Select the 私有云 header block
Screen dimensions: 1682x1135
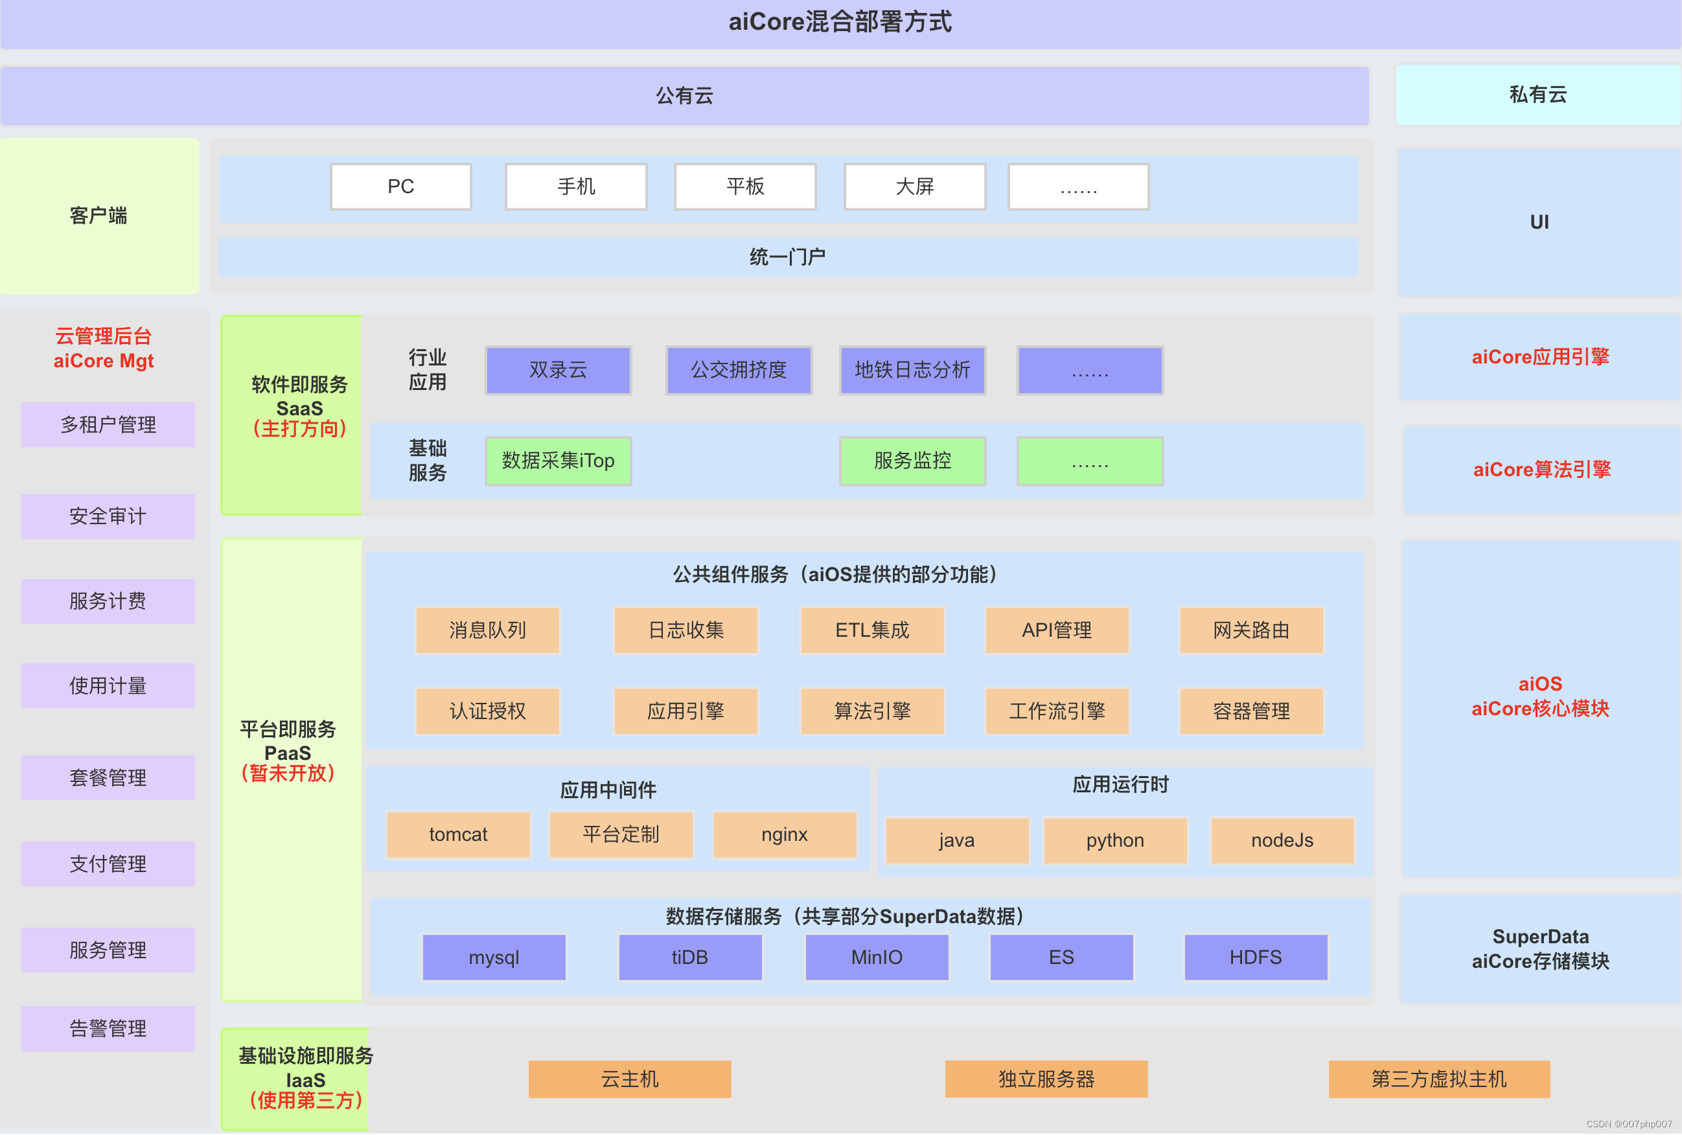click(1538, 95)
